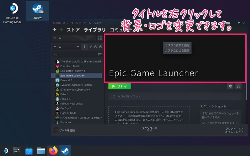Open Return to Gaming Mode desktop shortcut
The width and height of the screenshot is (250, 156).
click(x=13, y=13)
